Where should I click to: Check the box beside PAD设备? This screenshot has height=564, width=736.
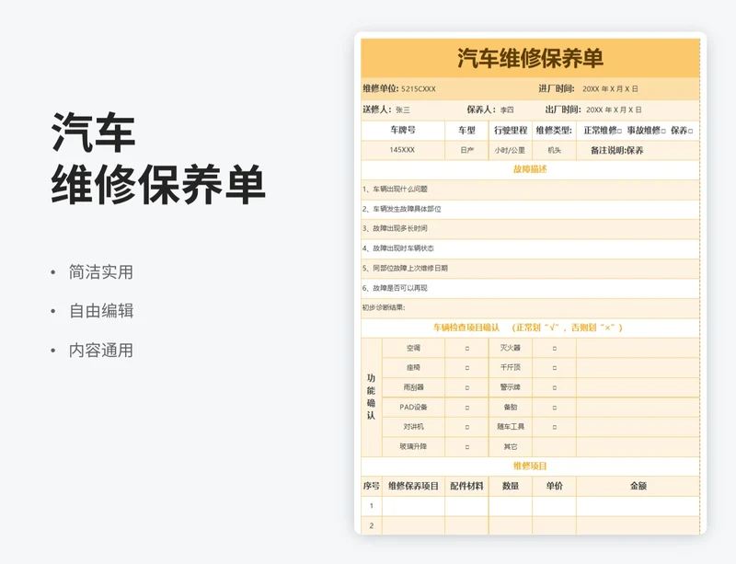click(467, 408)
